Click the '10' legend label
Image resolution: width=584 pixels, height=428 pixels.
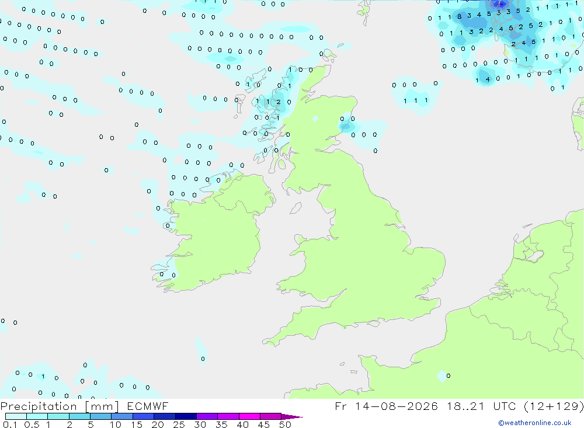[115, 424]
